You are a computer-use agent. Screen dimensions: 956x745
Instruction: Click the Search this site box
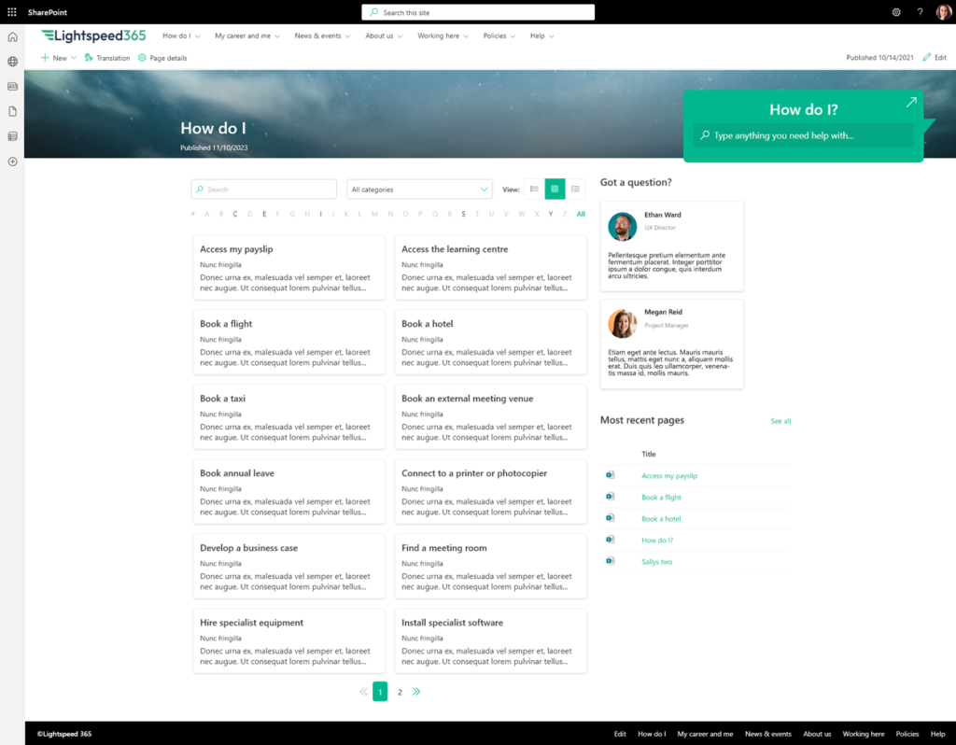[478, 12]
